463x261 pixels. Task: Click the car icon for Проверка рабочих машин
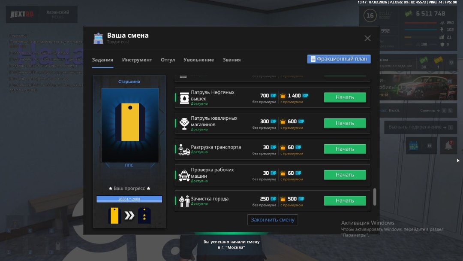coord(184,175)
